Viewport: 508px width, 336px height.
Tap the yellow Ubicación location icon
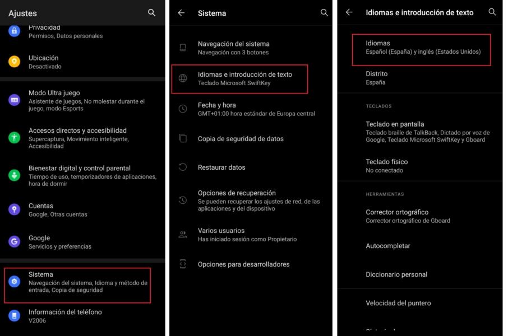click(14, 62)
